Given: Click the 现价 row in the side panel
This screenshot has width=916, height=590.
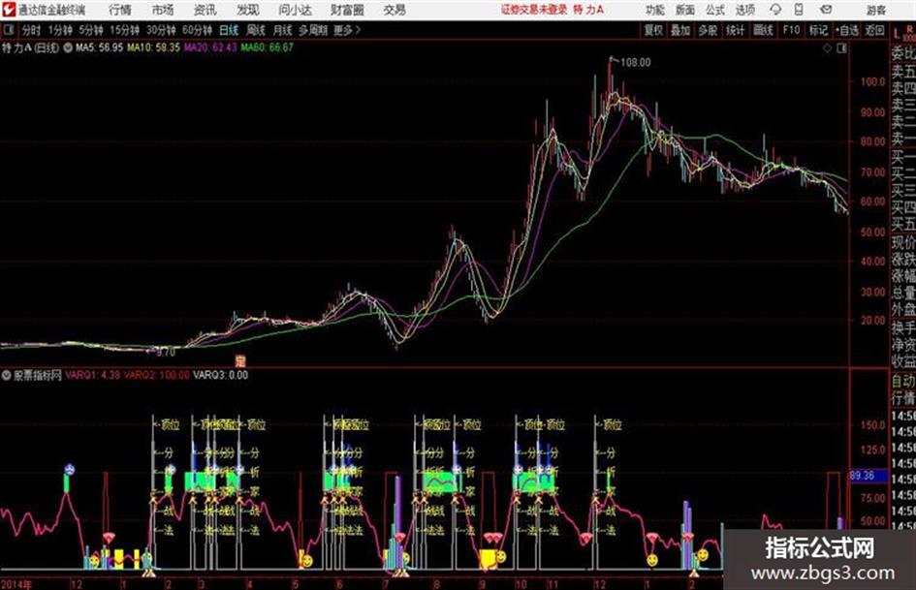Looking at the screenshot, I should coord(903,242).
